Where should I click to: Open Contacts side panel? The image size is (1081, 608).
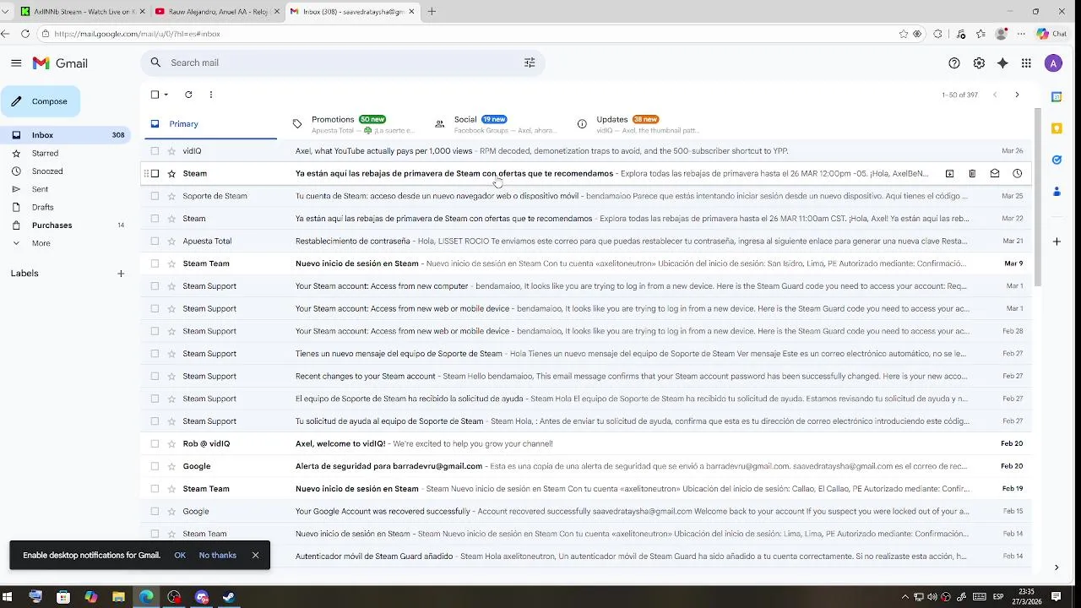(1057, 191)
